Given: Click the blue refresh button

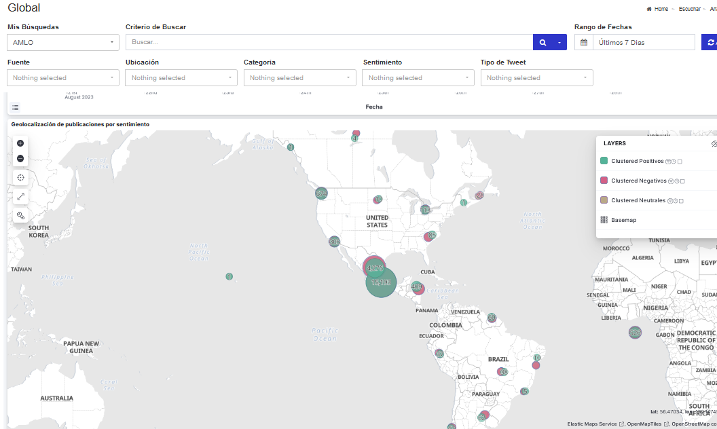Looking at the screenshot, I should pos(710,43).
